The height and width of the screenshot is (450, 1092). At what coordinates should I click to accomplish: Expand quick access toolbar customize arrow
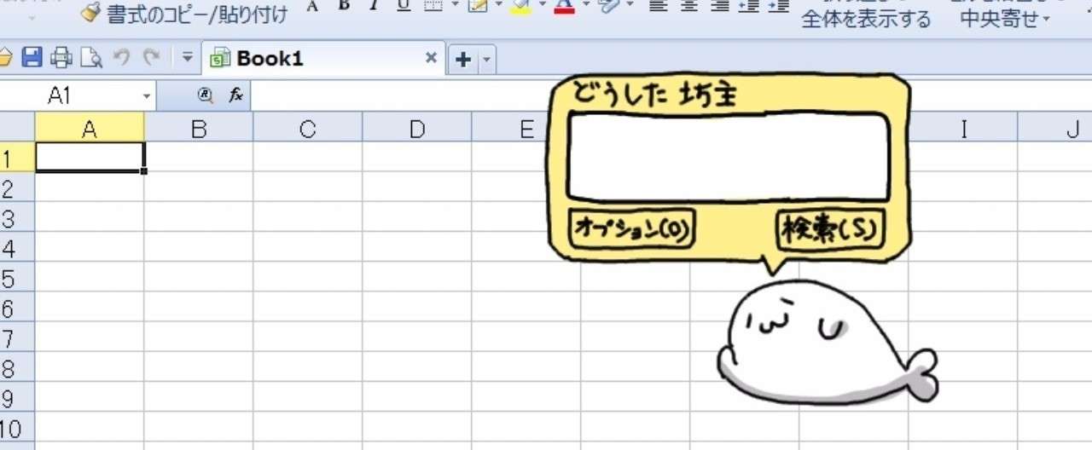tap(188, 58)
